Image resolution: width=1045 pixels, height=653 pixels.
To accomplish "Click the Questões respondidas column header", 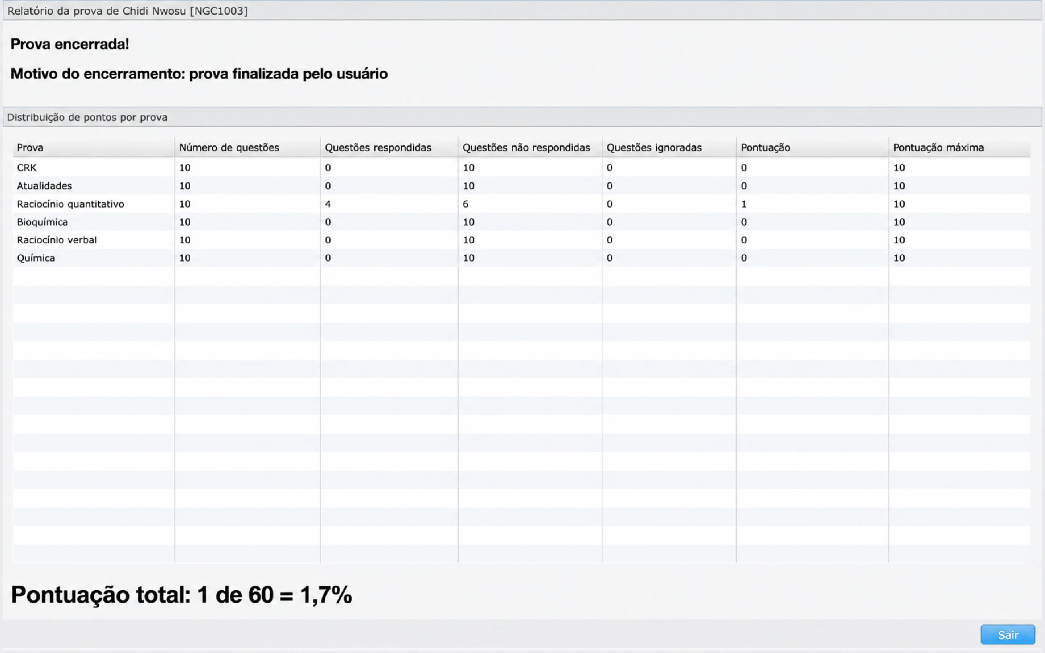I will coord(389,147).
